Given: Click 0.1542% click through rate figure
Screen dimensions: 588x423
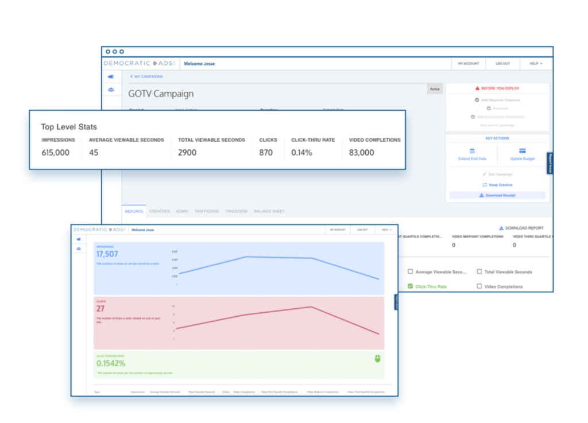Looking at the screenshot, I should click(x=111, y=363).
